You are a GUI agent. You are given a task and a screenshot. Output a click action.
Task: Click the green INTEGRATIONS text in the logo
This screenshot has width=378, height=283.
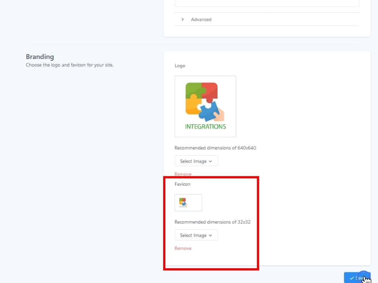(x=205, y=126)
